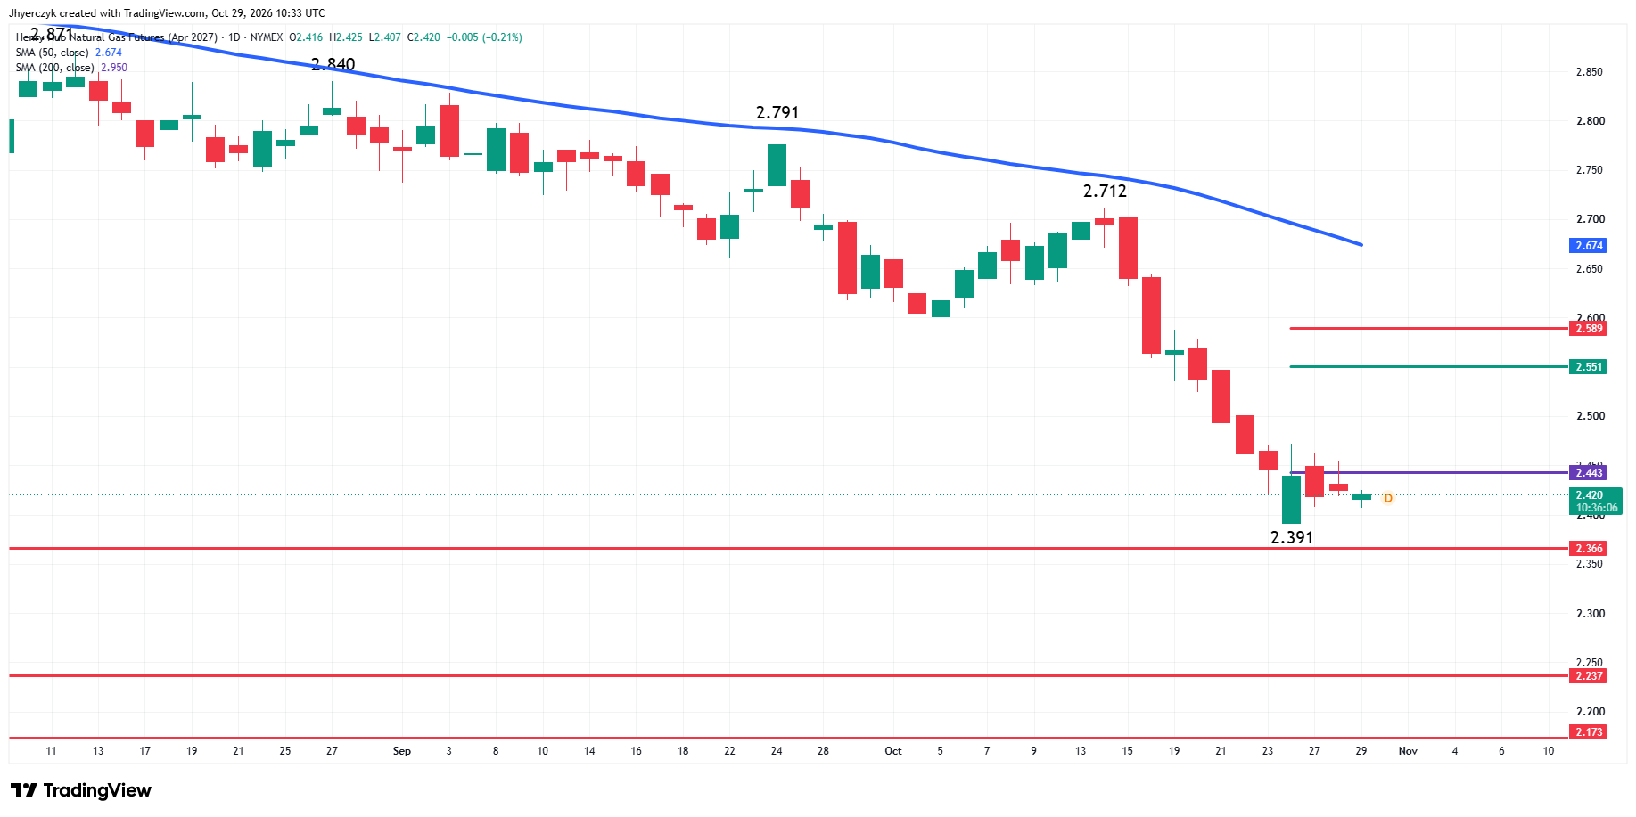Click the 2.200 price axis tick

[1589, 712]
